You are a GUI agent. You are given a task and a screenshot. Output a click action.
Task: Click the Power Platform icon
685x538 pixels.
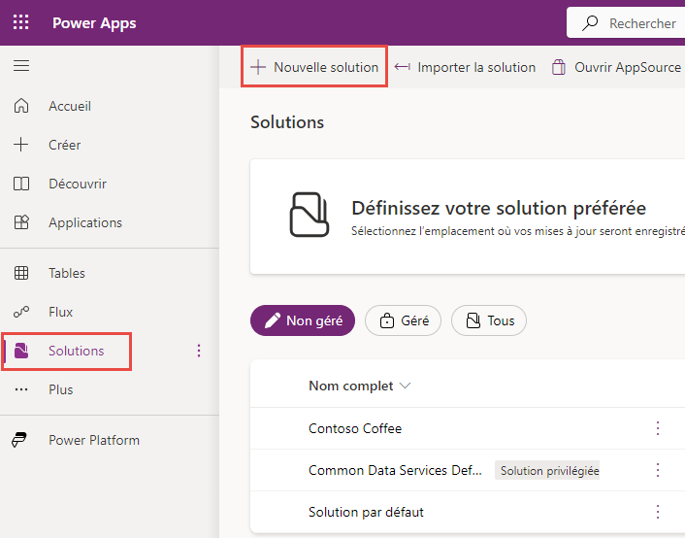pyautogui.click(x=19, y=440)
